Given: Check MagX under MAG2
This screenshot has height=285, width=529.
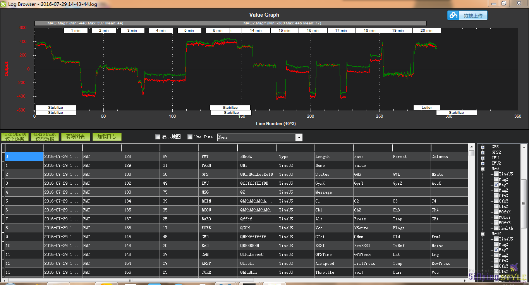Looking at the screenshot, I should (x=496, y=245).
